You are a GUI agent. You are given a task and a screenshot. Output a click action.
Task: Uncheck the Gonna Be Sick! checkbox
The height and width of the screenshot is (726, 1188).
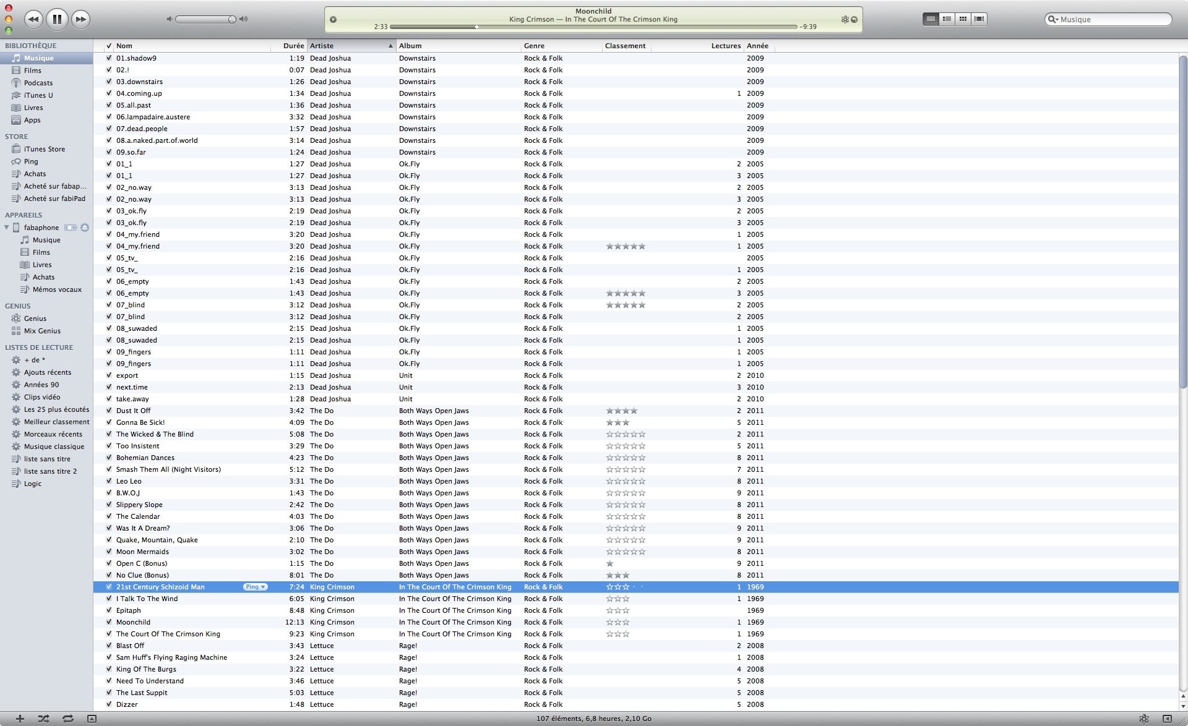(109, 422)
